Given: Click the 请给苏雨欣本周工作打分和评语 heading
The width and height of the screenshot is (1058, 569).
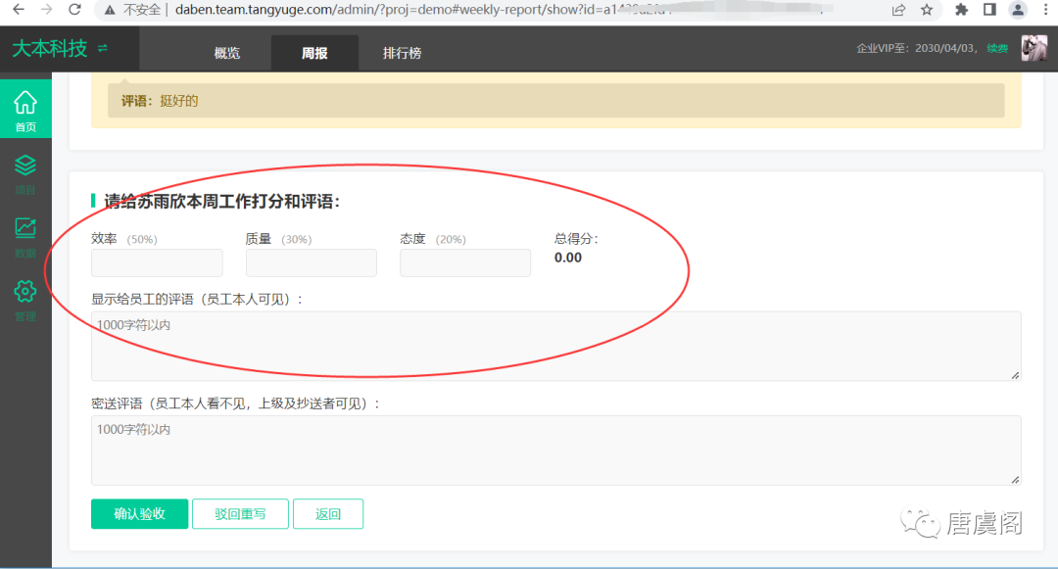Looking at the screenshot, I should tap(222, 202).
